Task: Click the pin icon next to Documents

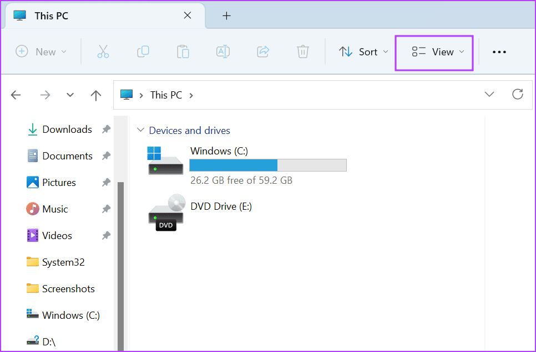Action: click(x=107, y=156)
